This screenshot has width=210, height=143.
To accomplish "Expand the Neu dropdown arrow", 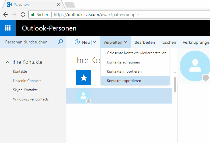I will coord(94,42).
